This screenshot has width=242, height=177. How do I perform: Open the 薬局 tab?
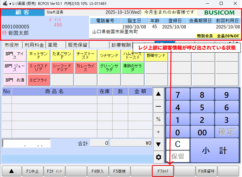point(53,45)
